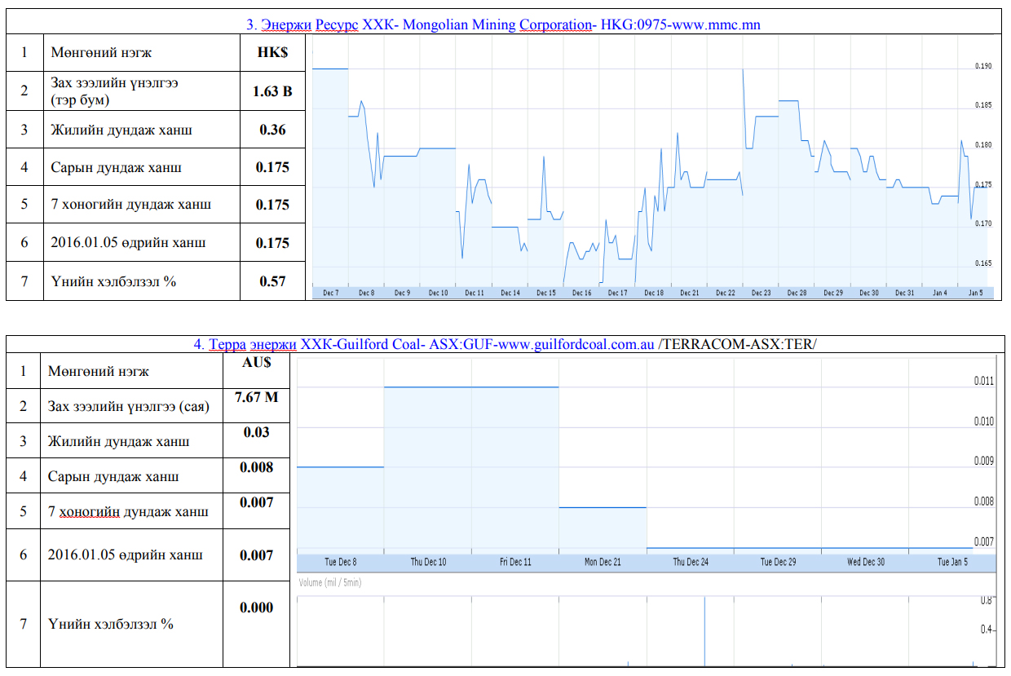Click the 0.190 price axis label
1011x676 pixels.
(x=982, y=66)
